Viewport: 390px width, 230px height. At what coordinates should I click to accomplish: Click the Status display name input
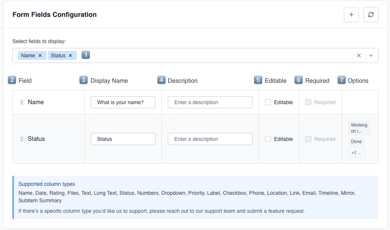[123, 139]
